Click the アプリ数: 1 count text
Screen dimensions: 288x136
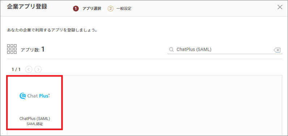coord(33,49)
